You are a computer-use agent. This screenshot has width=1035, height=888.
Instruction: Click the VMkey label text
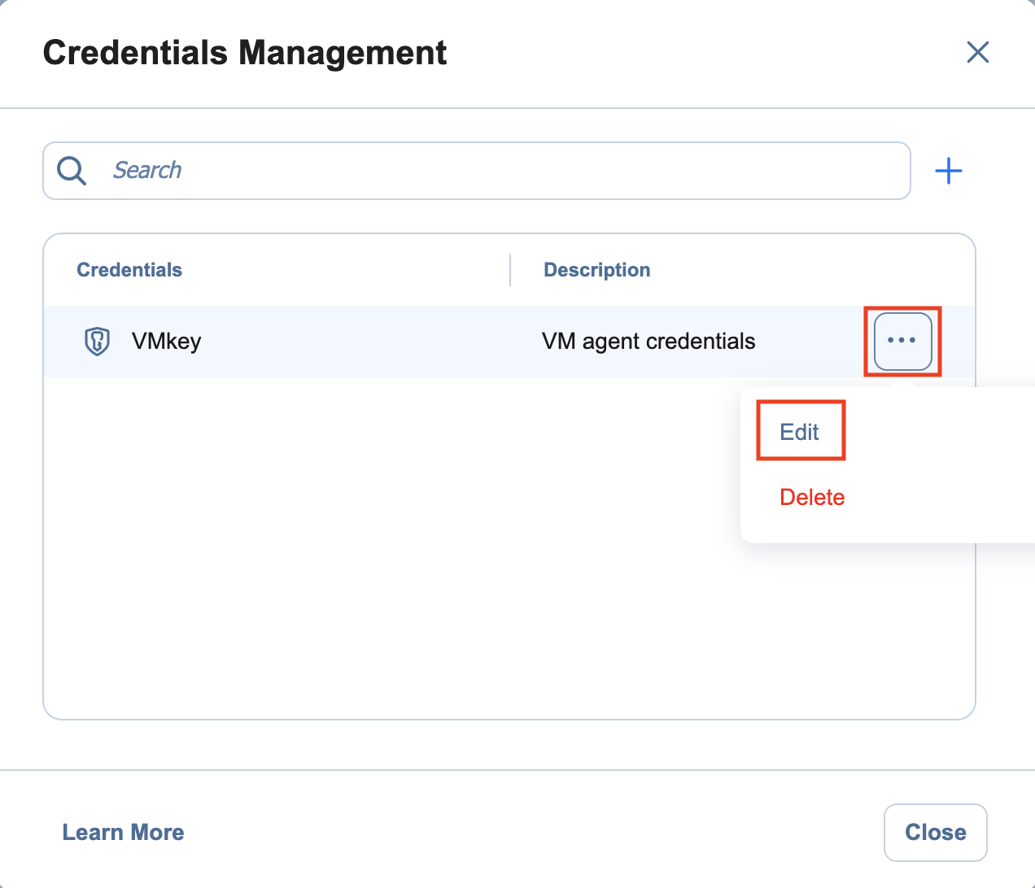tap(167, 342)
